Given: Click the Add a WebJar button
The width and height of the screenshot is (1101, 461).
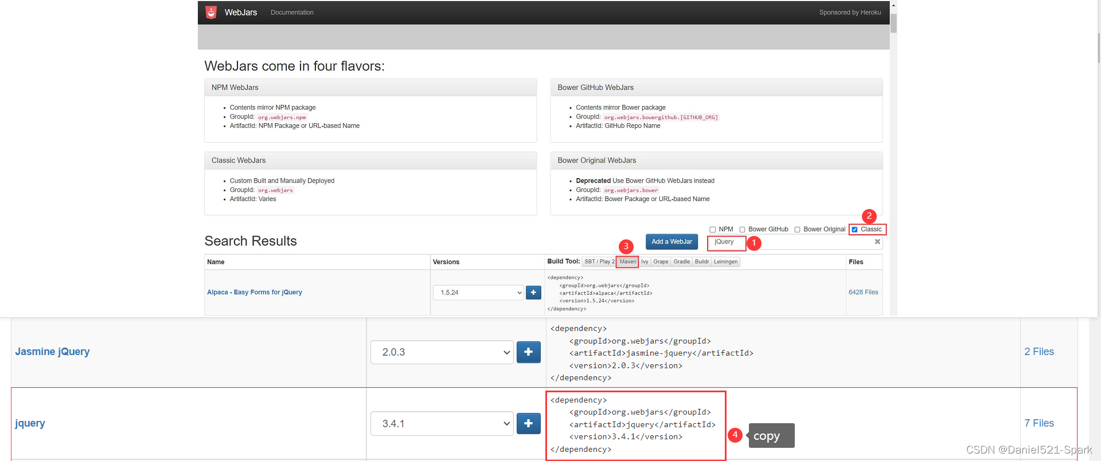Looking at the screenshot, I should tap(671, 242).
